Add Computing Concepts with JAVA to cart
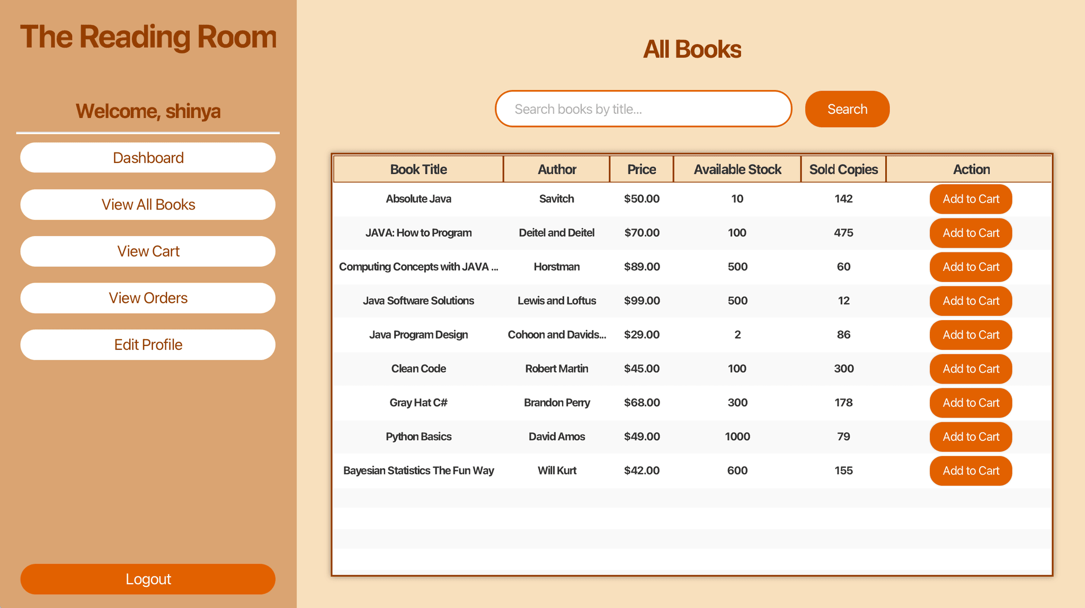 970,267
